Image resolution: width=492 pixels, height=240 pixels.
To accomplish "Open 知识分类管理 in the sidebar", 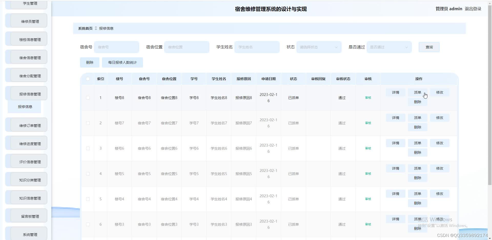I will click(26, 179).
